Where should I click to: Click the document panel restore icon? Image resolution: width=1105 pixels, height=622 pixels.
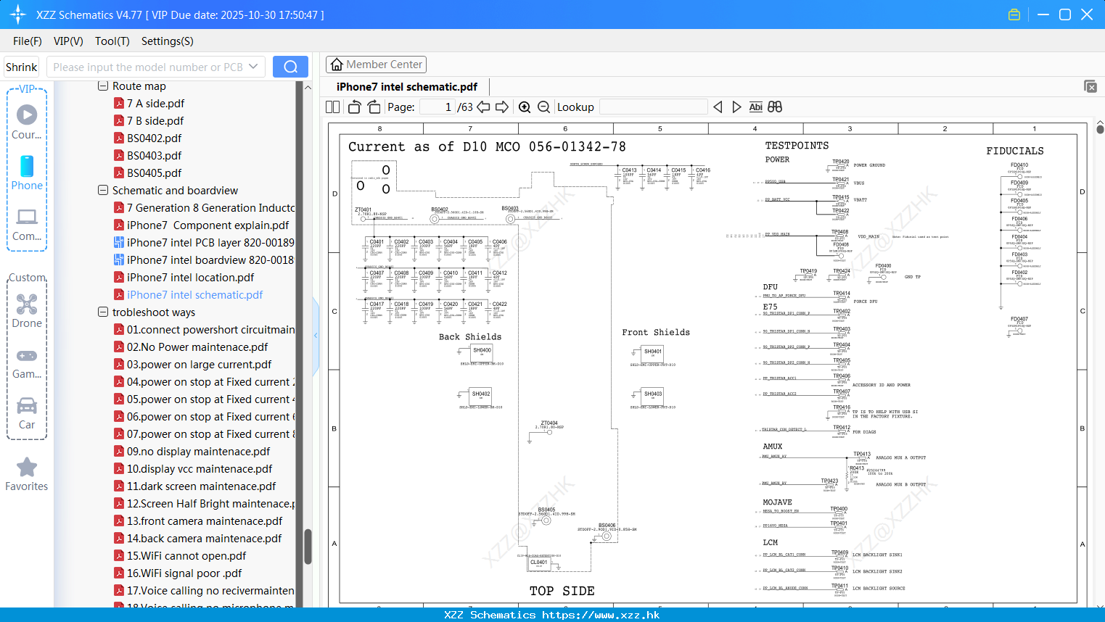coord(1090,86)
